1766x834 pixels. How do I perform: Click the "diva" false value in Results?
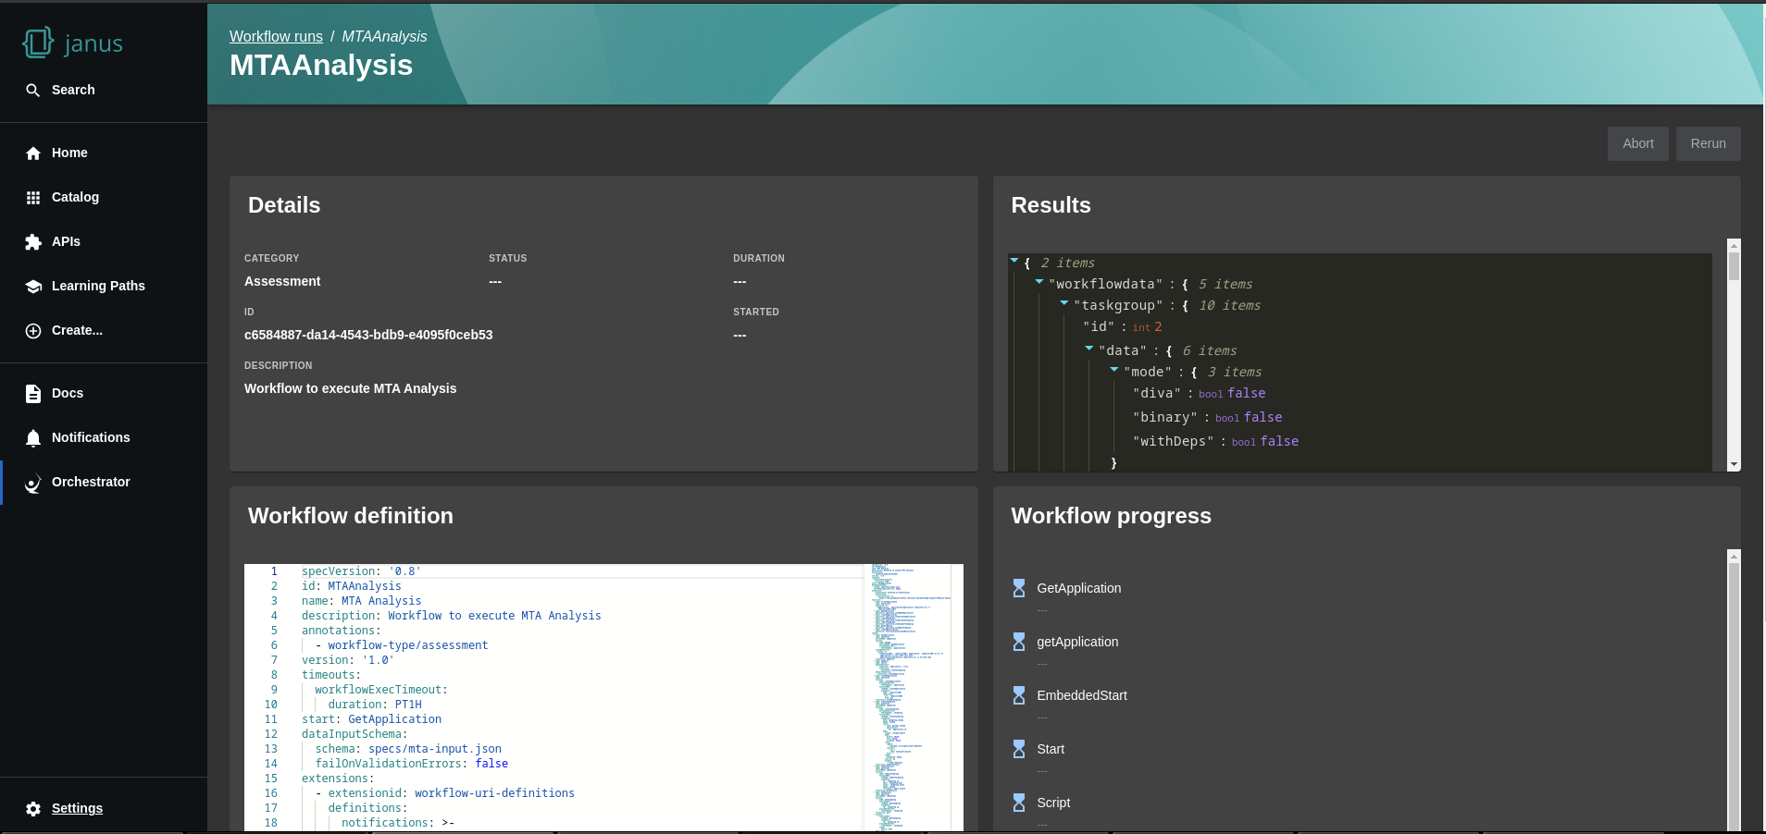pos(1246,393)
